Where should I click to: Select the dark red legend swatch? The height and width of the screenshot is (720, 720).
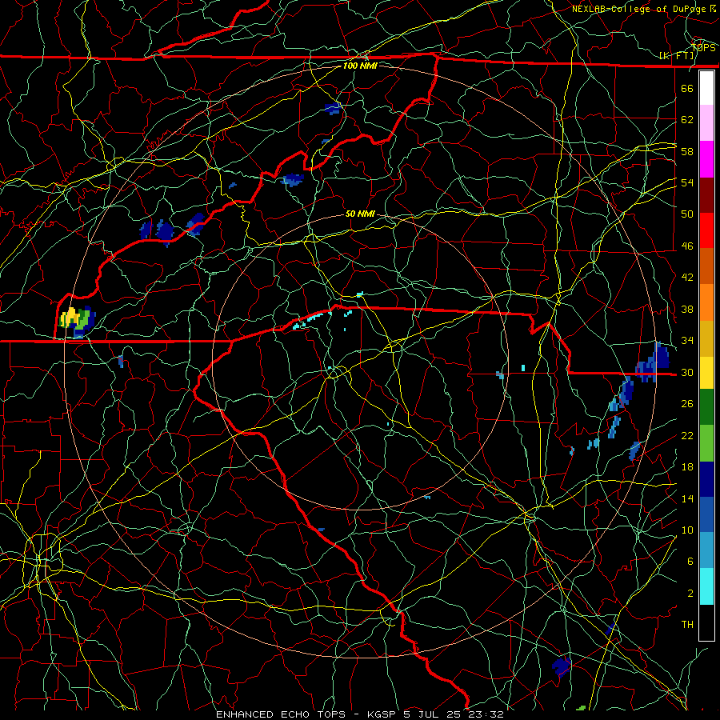[706, 195]
